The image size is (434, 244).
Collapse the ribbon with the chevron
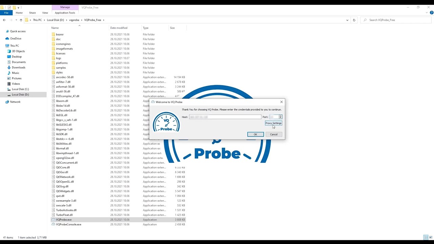click(427, 13)
